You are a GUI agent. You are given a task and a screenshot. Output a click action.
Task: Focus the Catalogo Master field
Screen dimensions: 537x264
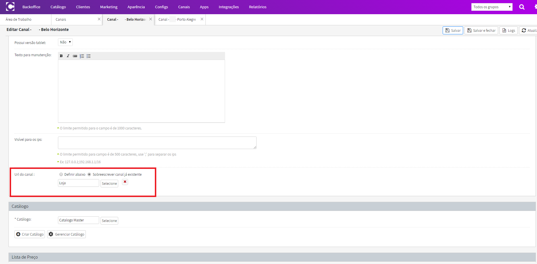coord(78,220)
